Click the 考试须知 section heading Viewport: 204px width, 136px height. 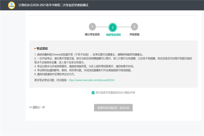pyautogui.click(x=42, y=48)
